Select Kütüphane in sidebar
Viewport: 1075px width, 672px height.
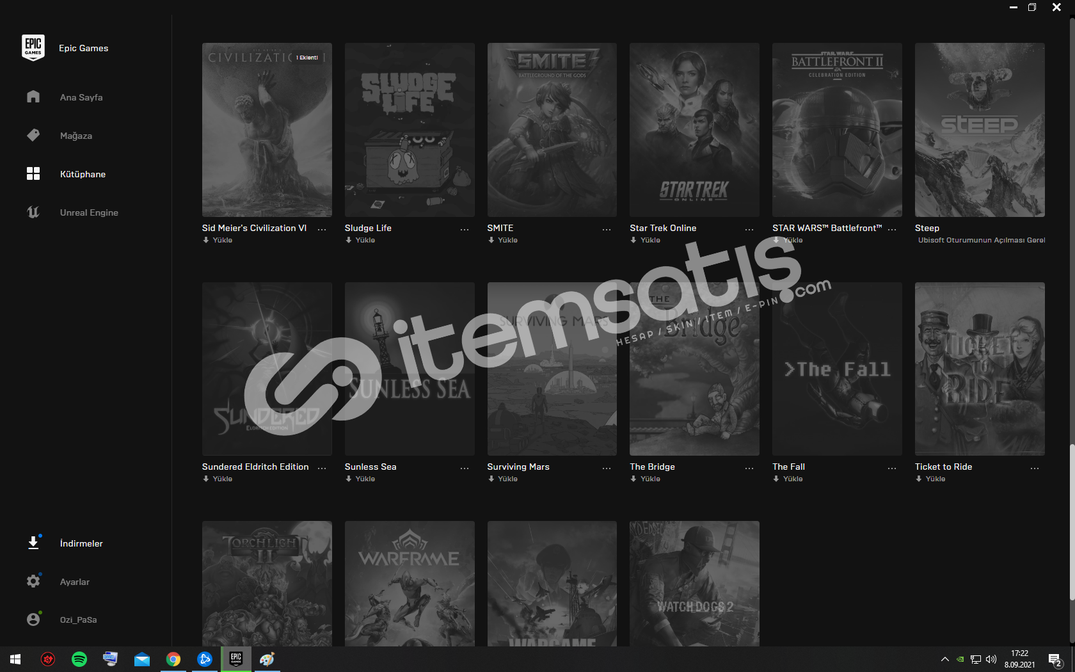click(83, 174)
